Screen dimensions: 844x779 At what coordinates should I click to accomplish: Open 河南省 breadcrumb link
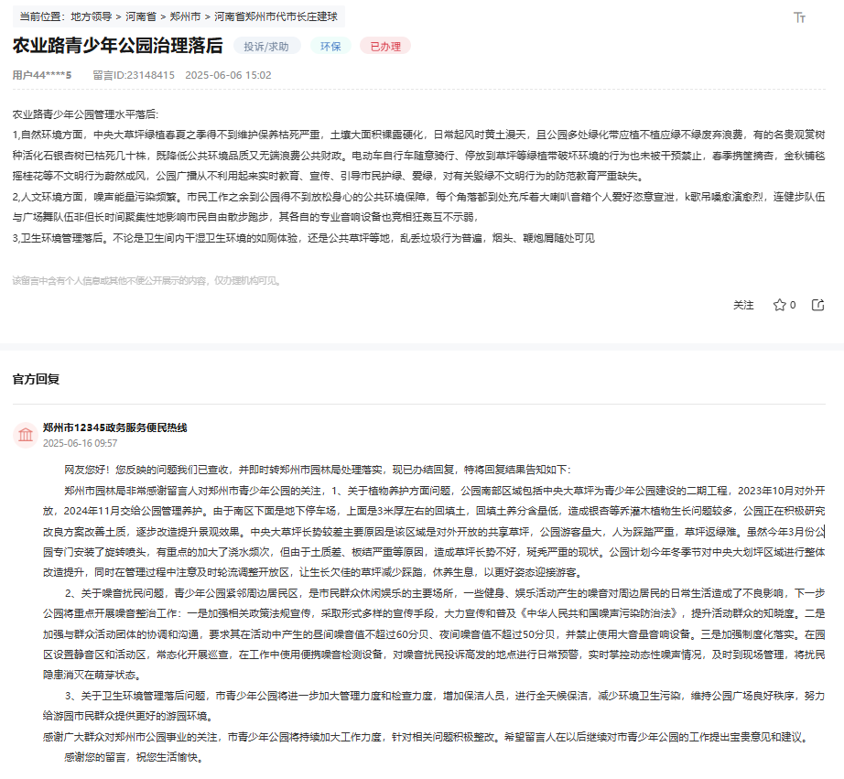[141, 16]
